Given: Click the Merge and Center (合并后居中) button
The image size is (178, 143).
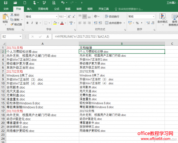Looking at the screenshot, I should coord(113,23).
